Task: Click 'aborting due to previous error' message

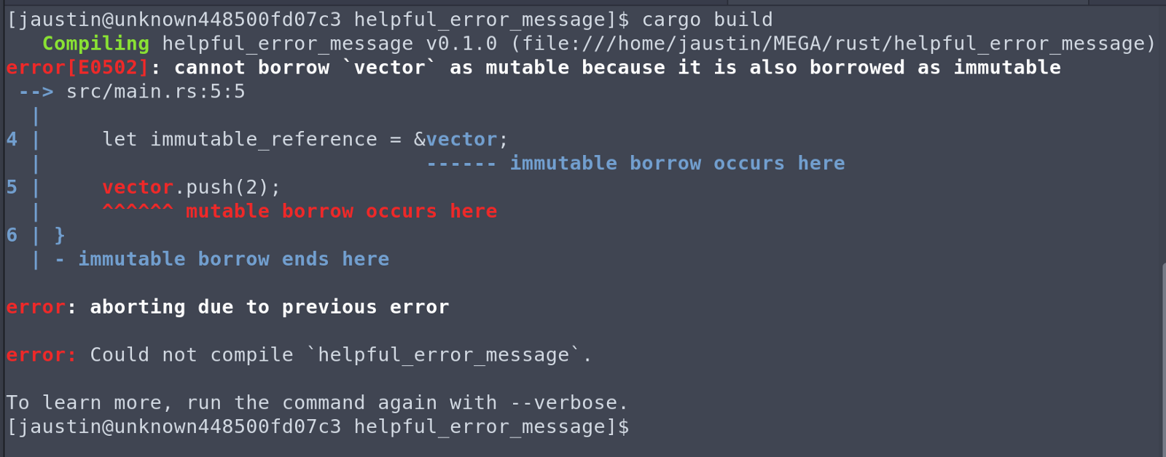Action: [269, 308]
